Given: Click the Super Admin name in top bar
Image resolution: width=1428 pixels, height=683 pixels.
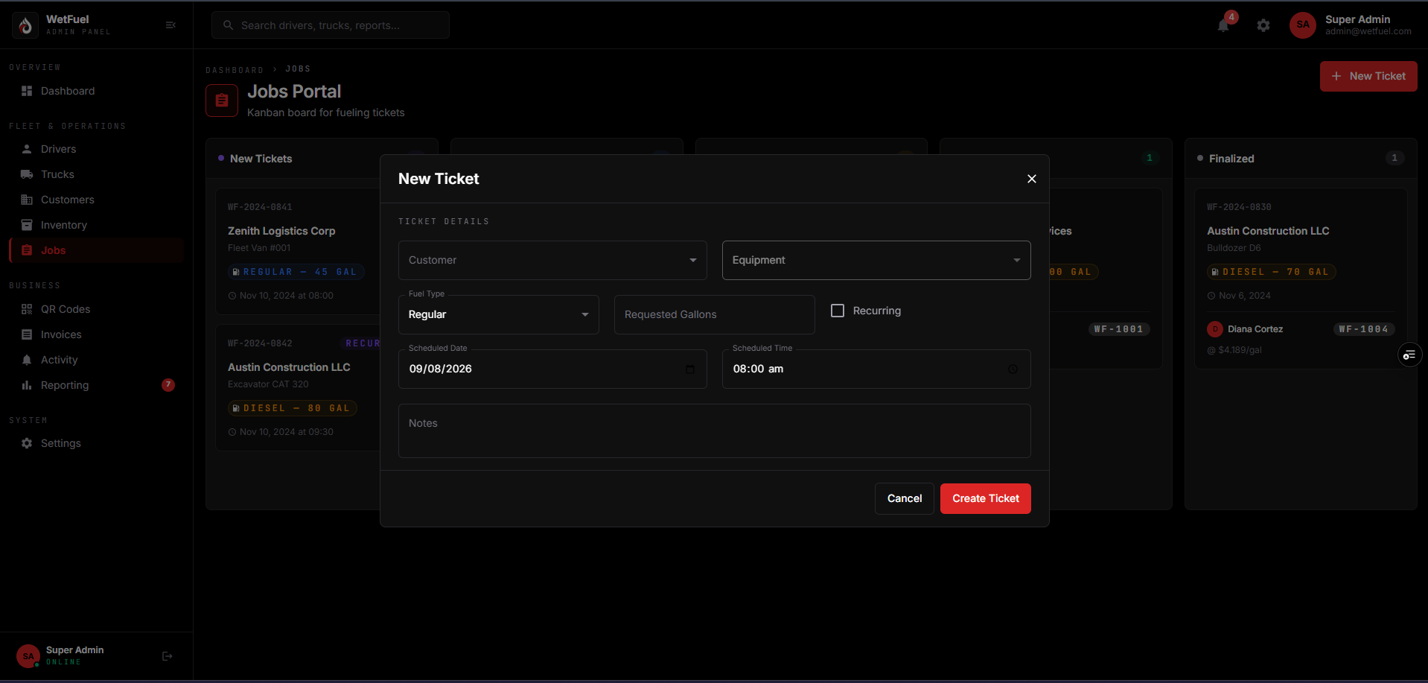Looking at the screenshot, I should click(1357, 19).
